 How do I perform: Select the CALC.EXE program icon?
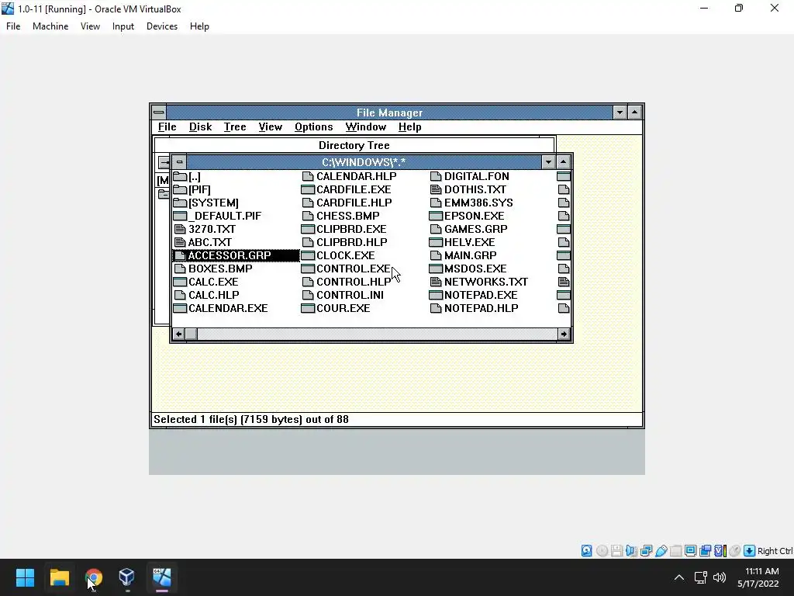click(180, 282)
